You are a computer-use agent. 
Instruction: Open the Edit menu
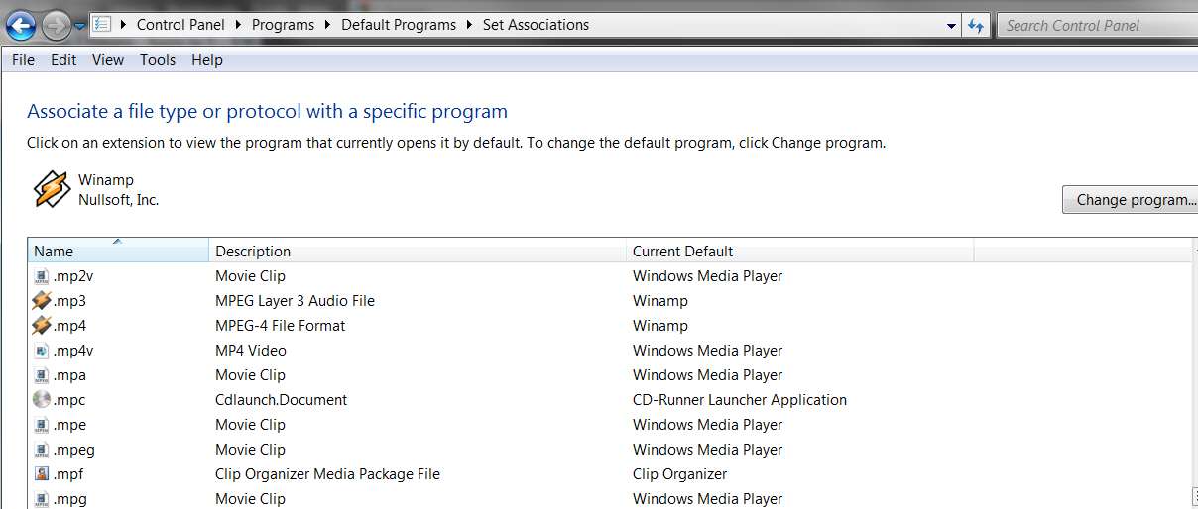pyautogui.click(x=63, y=60)
